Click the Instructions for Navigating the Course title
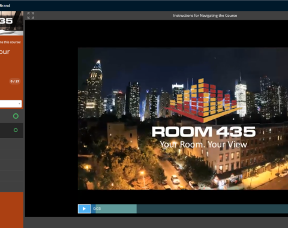The image size is (288, 228). point(205,16)
